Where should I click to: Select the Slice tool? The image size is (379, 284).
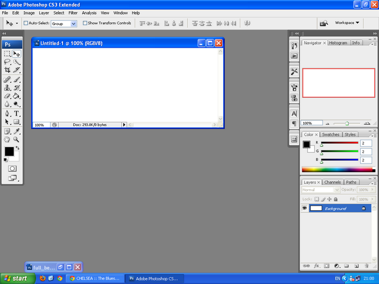coord(16,70)
